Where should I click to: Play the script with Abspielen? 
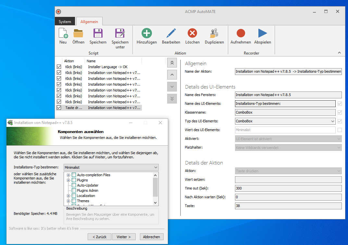(263, 36)
